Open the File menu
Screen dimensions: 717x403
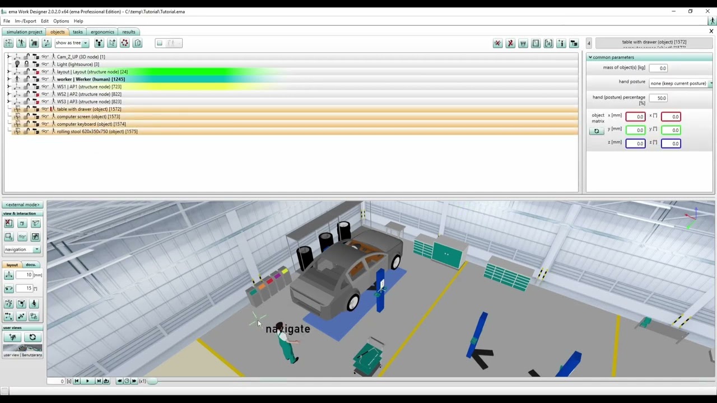point(7,21)
